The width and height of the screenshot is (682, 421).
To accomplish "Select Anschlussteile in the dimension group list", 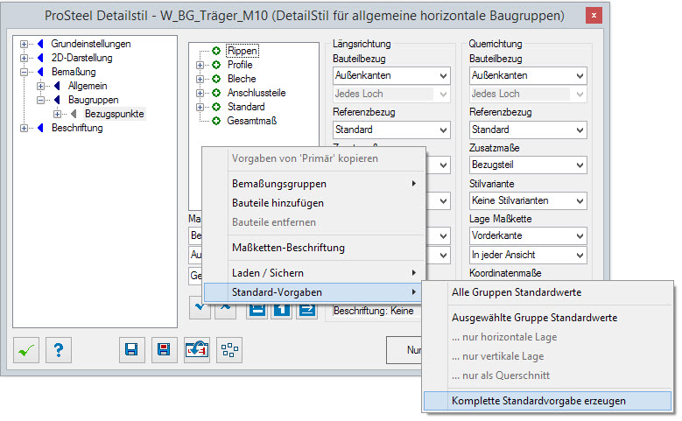I will [257, 93].
